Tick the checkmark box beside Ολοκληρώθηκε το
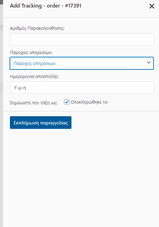The image size is (159, 227). click(x=67, y=102)
